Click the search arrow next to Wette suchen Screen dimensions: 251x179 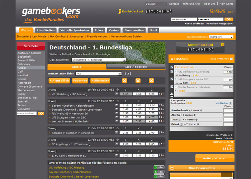41,113
